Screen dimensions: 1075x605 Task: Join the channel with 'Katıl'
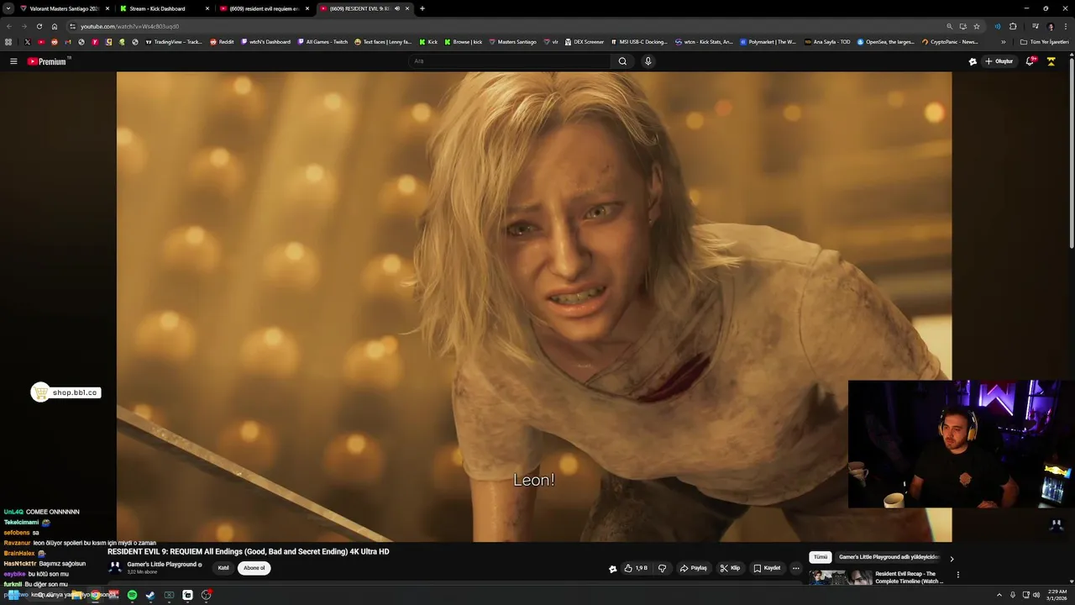pyautogui.click(x=223, y=568)
